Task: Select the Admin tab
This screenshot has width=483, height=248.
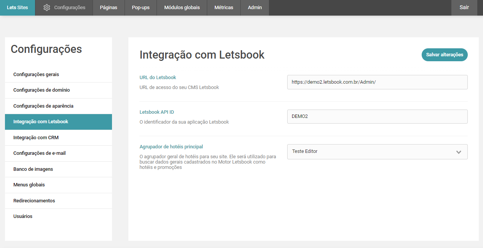Action: tap(255, 8)
